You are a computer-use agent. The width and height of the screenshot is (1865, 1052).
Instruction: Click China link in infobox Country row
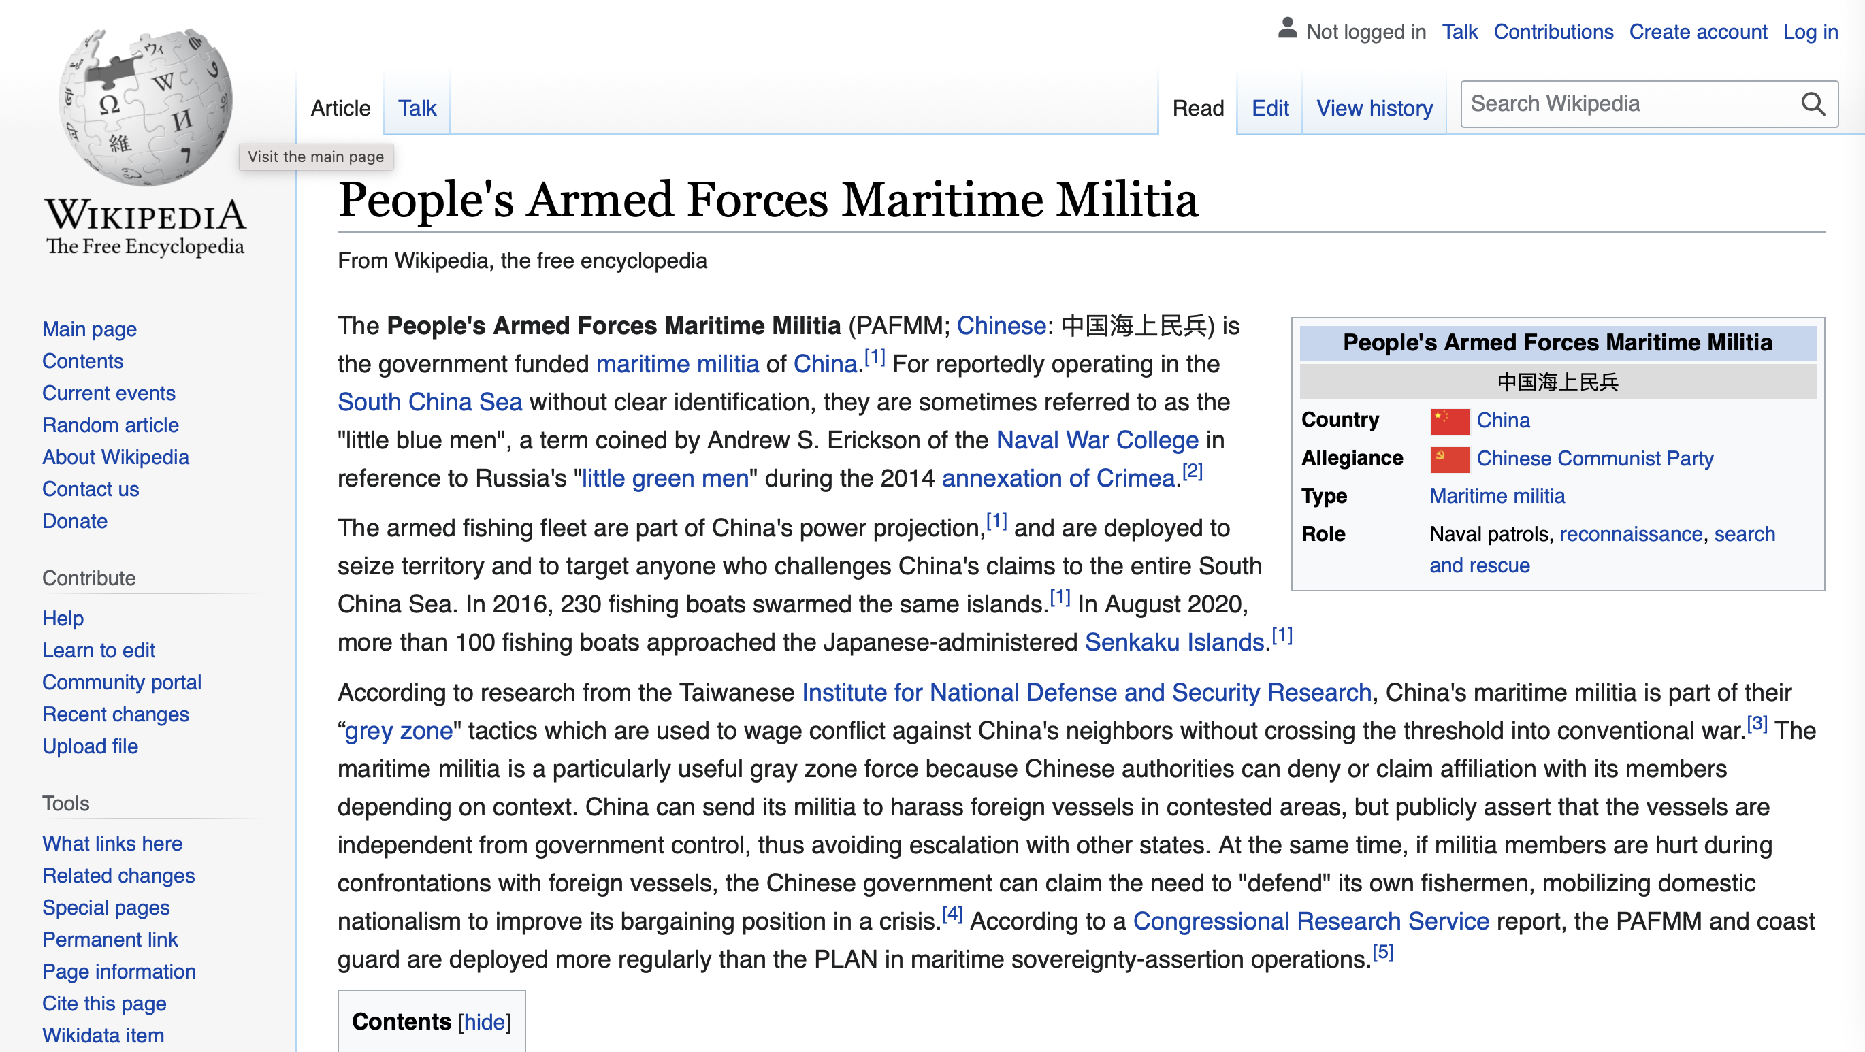click(x=1503, y=420)
